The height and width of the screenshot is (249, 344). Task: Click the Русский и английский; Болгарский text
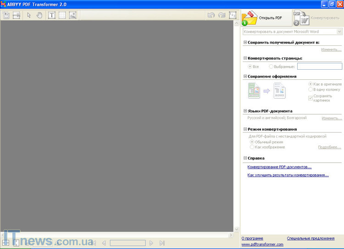pos(277,118)
